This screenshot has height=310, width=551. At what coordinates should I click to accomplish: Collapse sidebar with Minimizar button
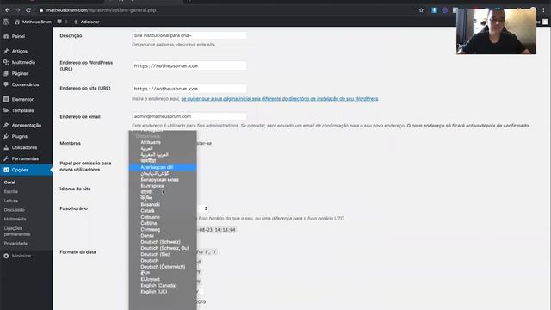17,256
